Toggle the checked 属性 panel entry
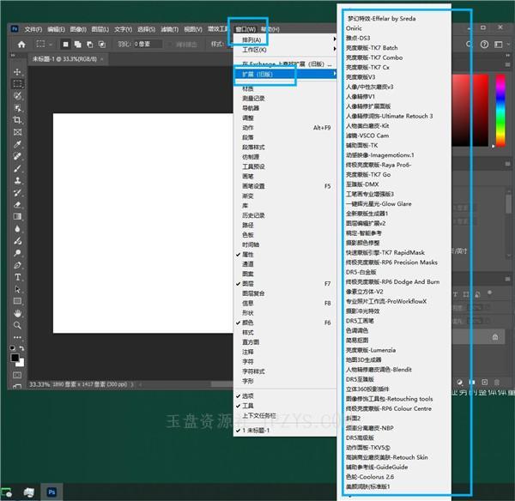Image resolution: width=515 pixels, height=501 pixels. (249, 255)
